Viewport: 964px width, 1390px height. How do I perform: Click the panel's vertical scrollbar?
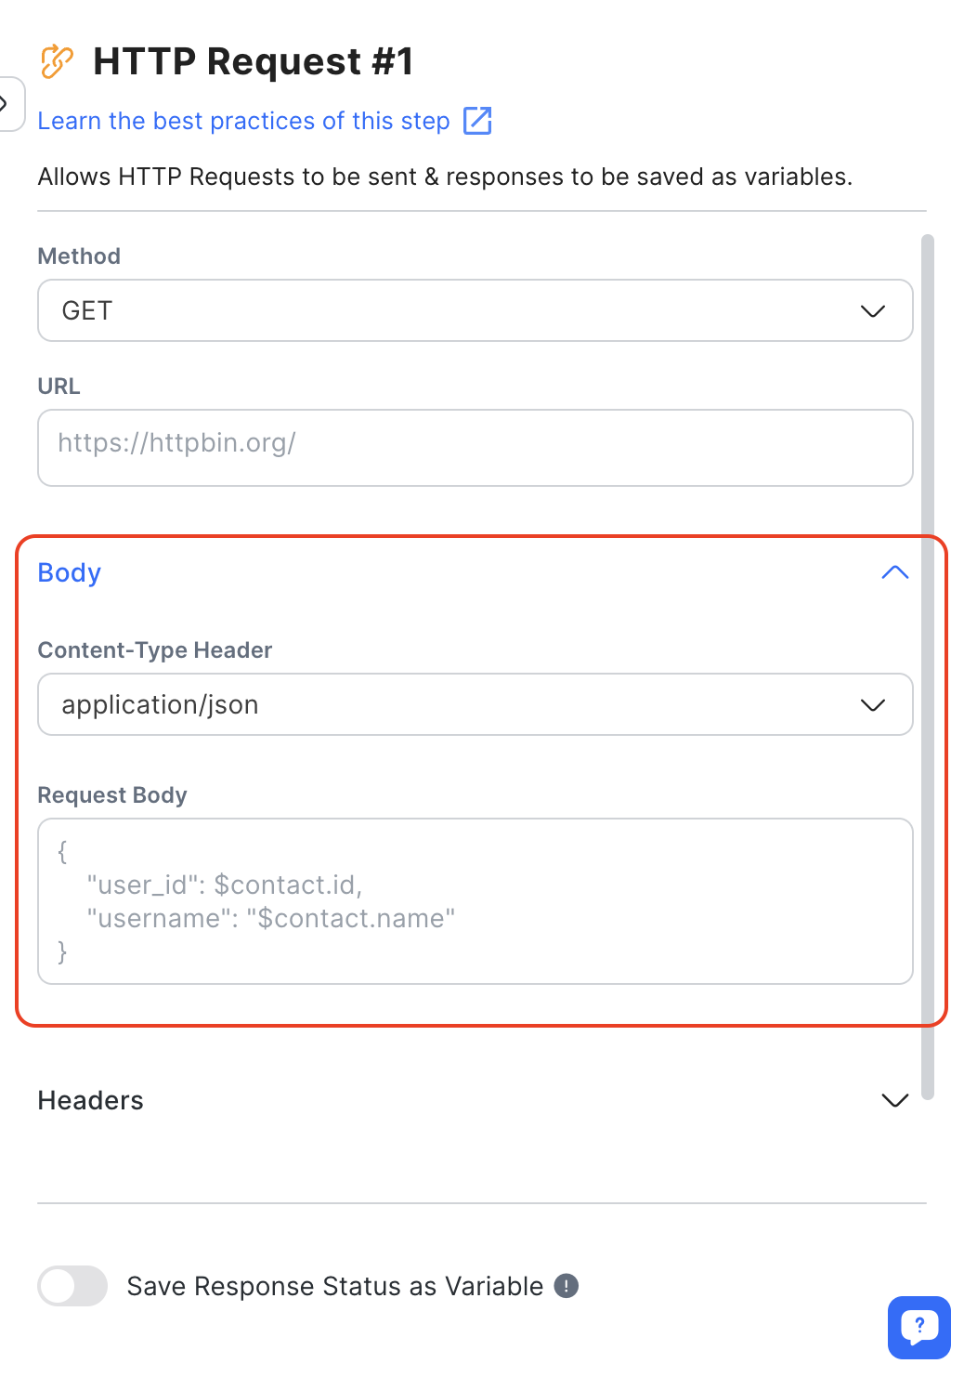pyautogui.click(x=927, y=650)
